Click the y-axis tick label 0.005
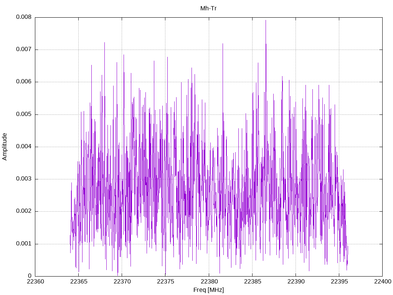The width and height of the screenshot is (393, 295). [x=24, y=114]
